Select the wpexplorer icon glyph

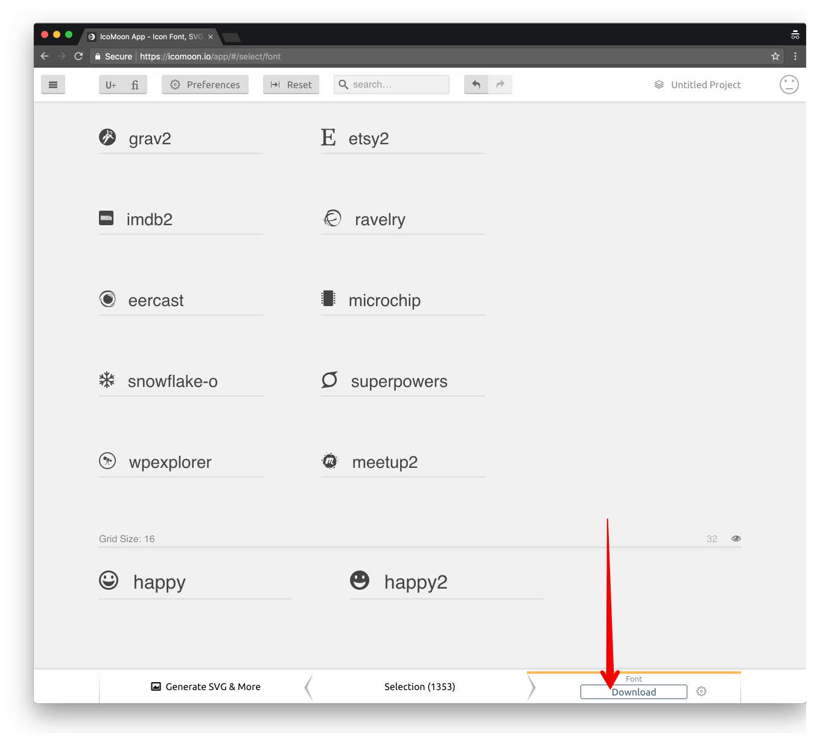pyautogui.click(x=107, y=461)
